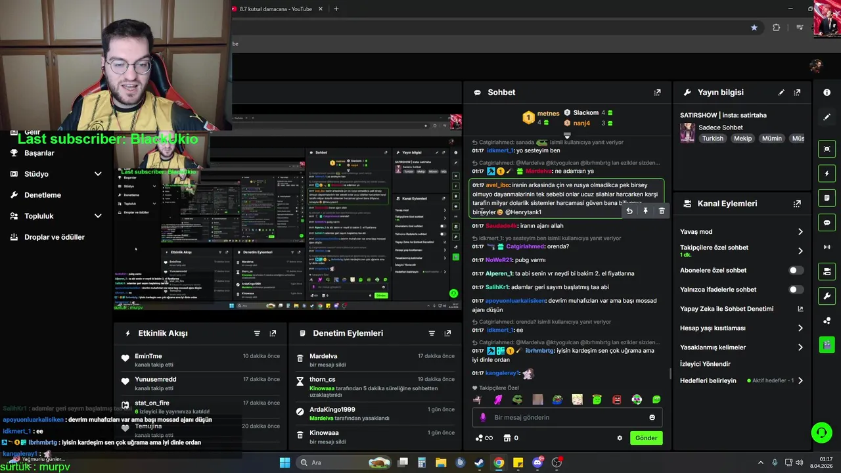Screen dimensions: 841x473
Task: Pop out the Yayın bilgisi panel
Action: pos(797,93)
